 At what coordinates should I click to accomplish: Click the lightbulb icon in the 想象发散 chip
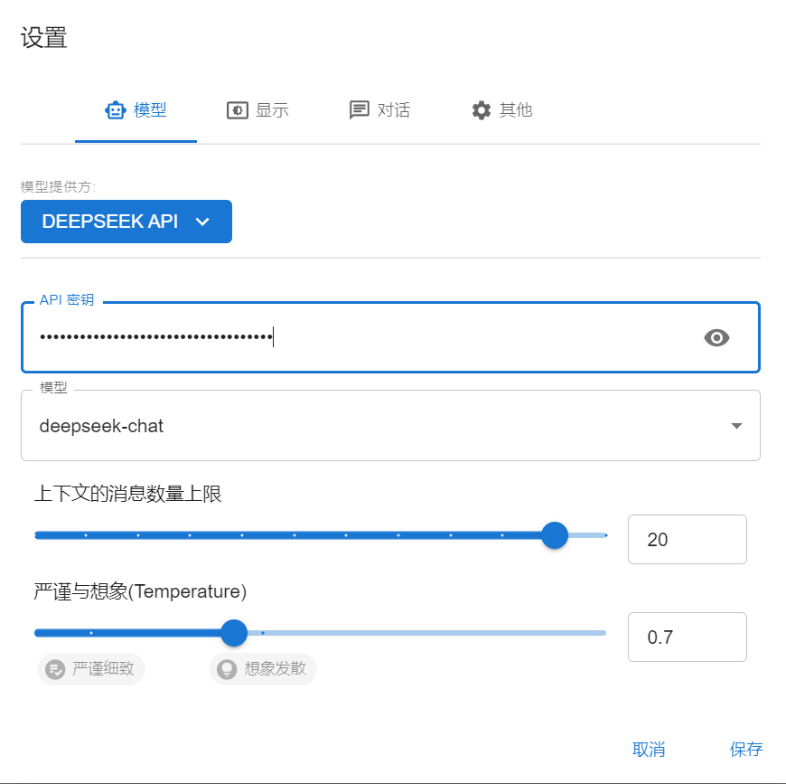(x=227, y=669)
